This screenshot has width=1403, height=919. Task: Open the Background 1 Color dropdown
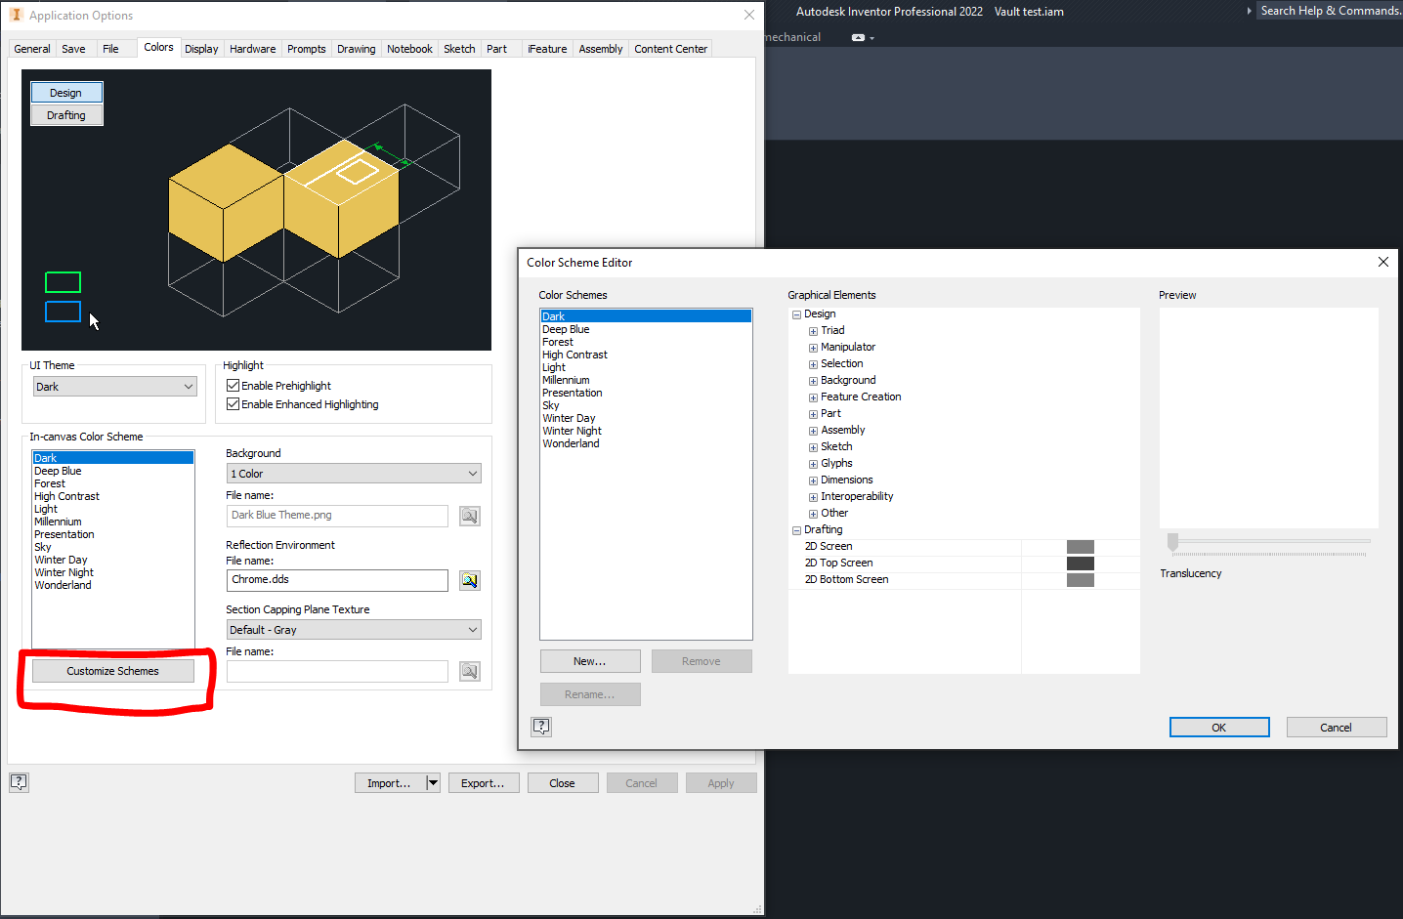[354, 474]
